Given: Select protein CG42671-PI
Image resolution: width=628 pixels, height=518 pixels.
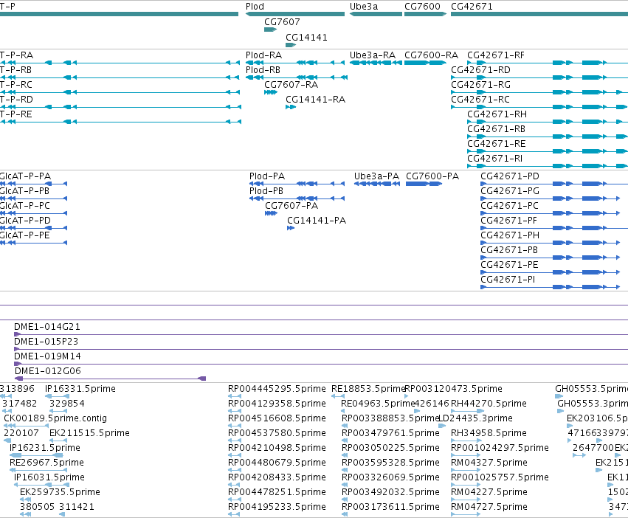Looking at the screenshot, I should (508, 280).
